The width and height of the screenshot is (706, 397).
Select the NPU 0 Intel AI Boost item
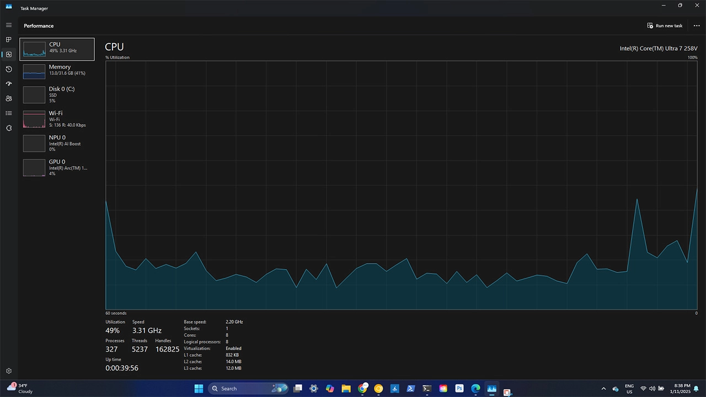pos(57,143)
